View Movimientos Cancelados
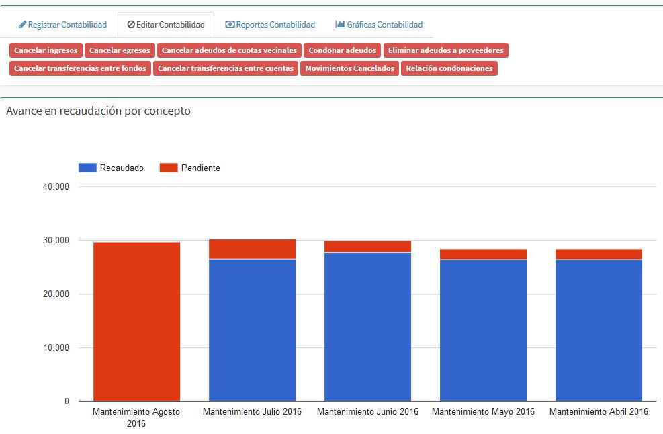This screenshot has height=434, width=663. point(350,68)
